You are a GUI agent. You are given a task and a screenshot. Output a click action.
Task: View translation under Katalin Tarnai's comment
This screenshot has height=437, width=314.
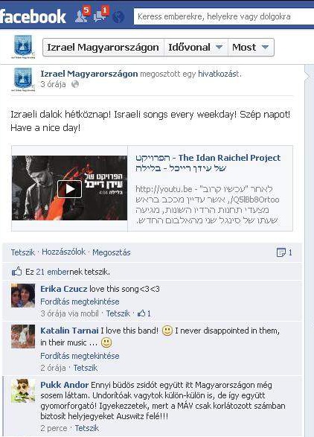point(80,356)
